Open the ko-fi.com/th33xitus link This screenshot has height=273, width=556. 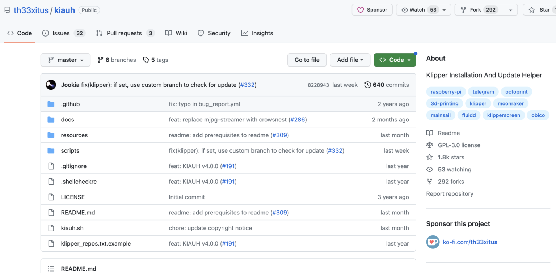470,242
